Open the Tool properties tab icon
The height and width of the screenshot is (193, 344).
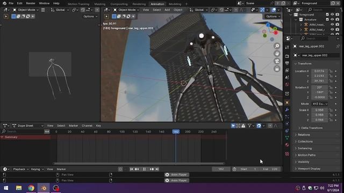click(x=287, y=47)
